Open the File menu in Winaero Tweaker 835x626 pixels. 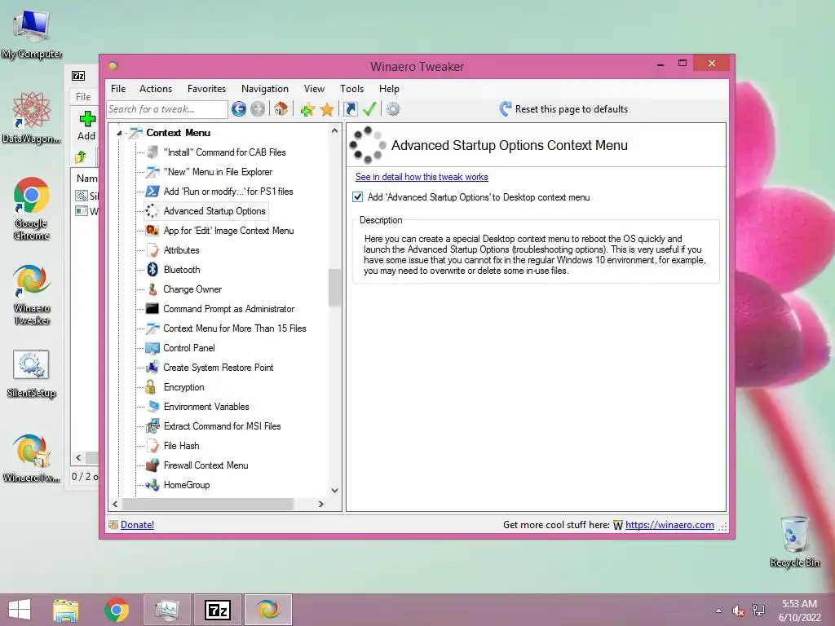tap(118, 89)
